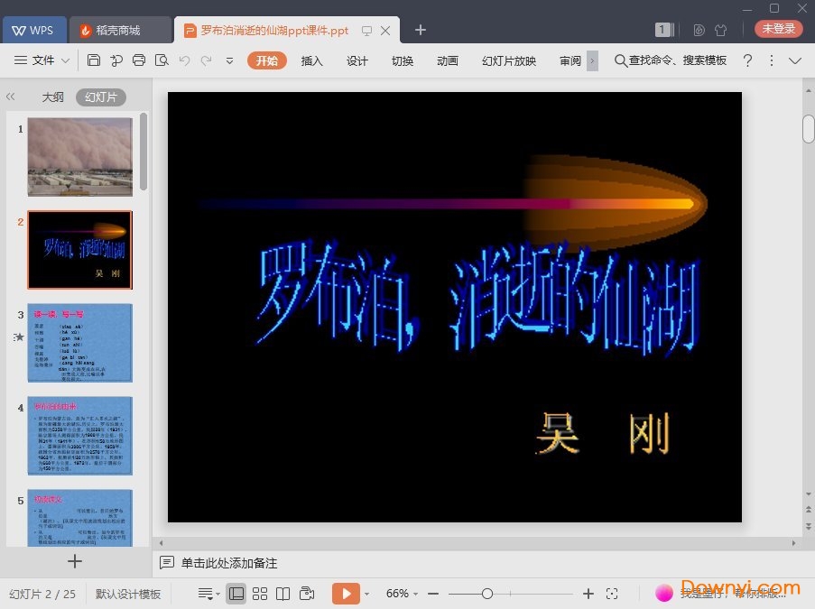Select the Slide Sorter view icon
815x609 pixels.
point(260,593)
